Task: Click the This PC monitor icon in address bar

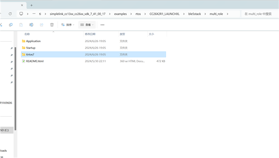Action: click(21, 13)
